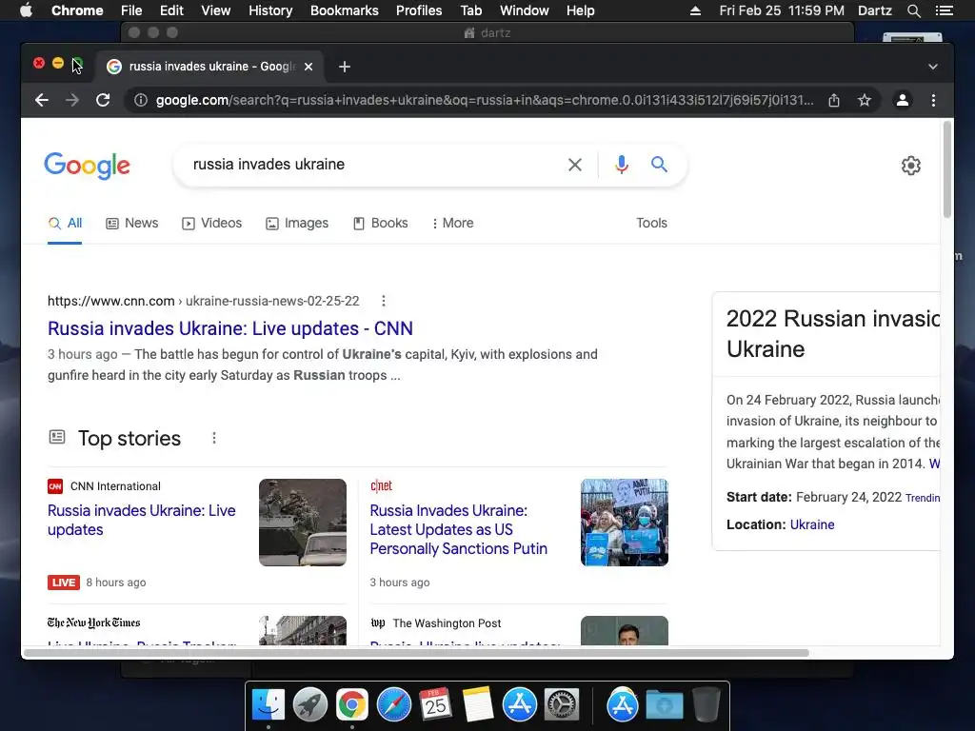Screen dimensions: 975x731
Task: Reload the Google results page
Action: (x=103, y=100)
